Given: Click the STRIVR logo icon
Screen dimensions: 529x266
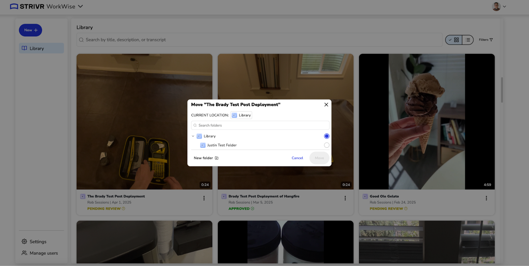Looking at the screenshot, I should (x=14, y=6).
